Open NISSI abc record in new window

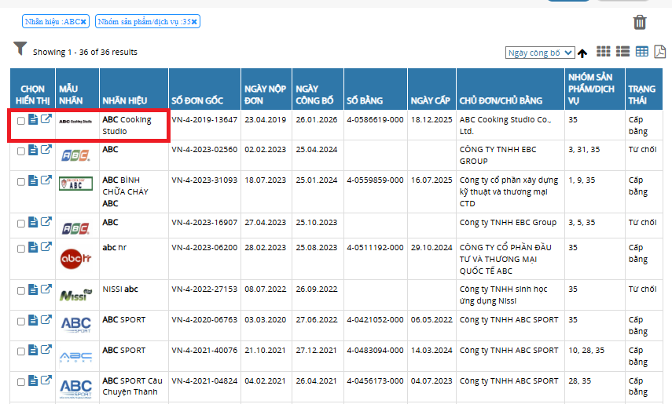(46, 289)
